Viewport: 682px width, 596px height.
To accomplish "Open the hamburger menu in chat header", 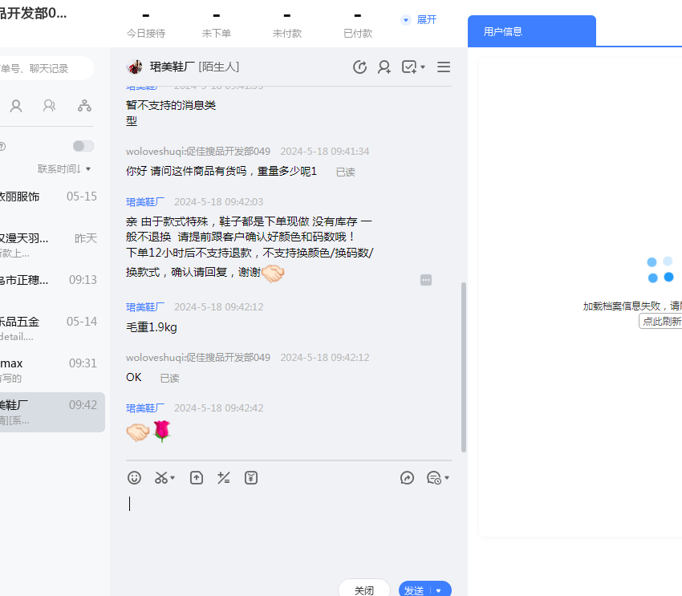I will pyautogui.click(x=443, y=67).
